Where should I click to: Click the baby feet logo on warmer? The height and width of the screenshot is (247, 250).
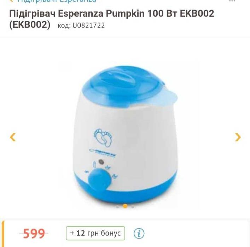pos(103,138)
